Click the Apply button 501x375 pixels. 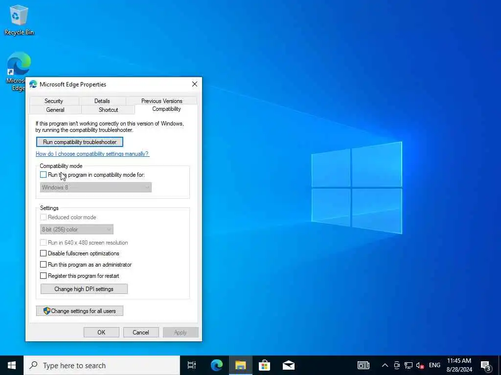(x=181, y=332)
